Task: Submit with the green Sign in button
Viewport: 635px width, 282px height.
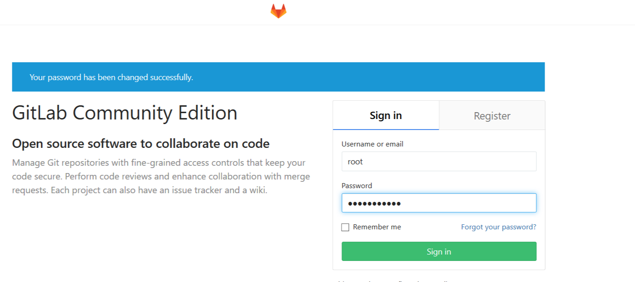Action: click(439, 251)
